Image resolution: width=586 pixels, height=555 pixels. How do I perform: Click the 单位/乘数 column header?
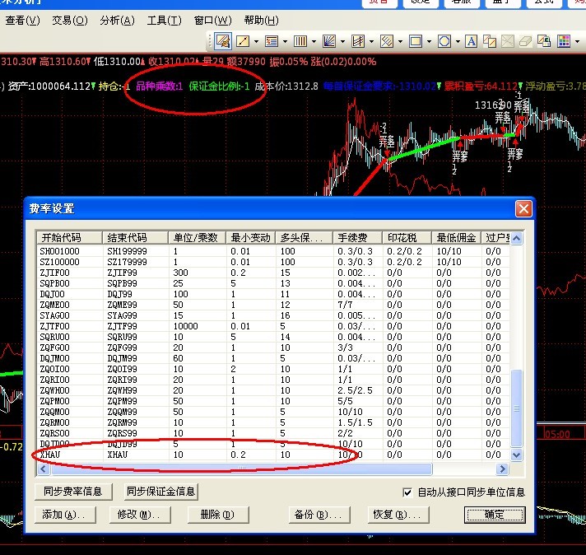pyautogui.click(x=197, y=238)
